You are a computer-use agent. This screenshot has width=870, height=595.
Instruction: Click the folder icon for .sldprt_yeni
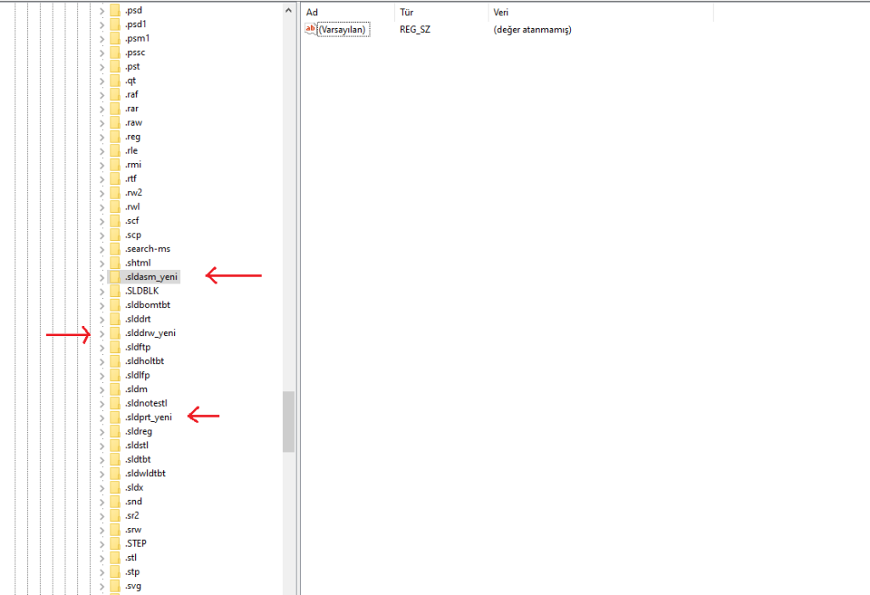coord(115,417)
